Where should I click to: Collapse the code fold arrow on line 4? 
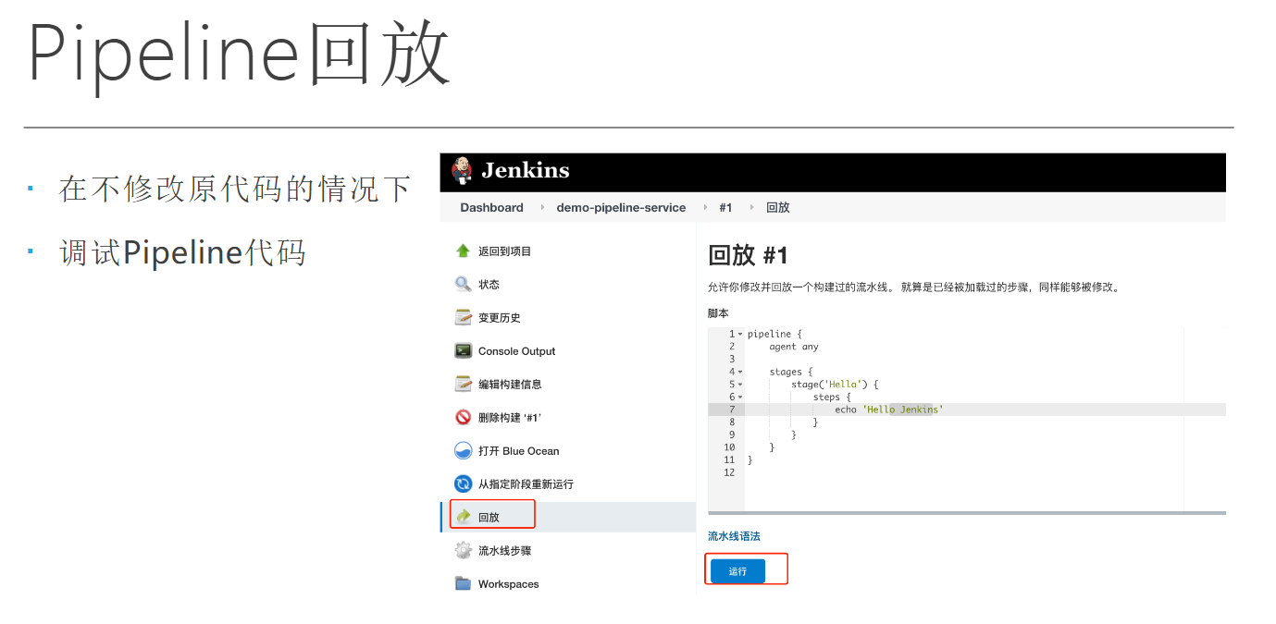(740, 372)
